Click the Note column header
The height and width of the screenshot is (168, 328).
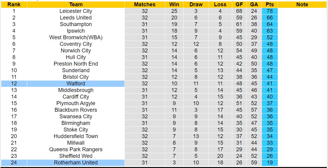302,4
